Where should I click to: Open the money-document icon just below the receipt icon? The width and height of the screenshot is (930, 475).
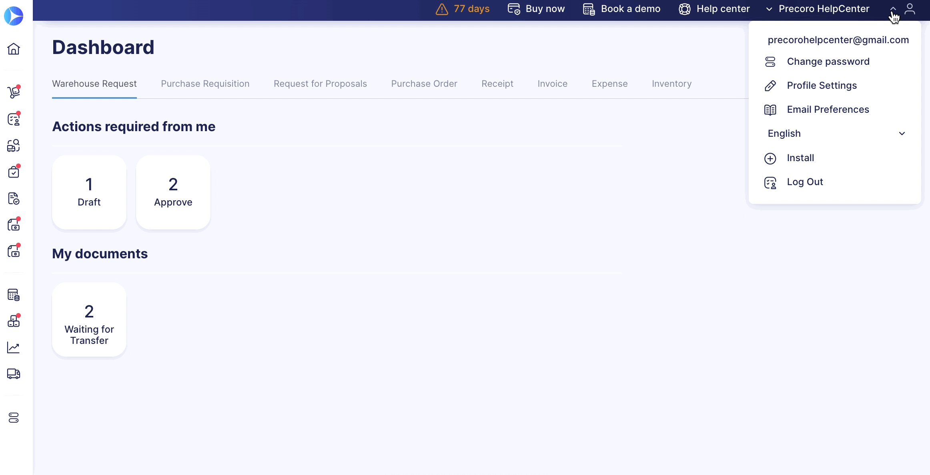[x=14, y=225]
